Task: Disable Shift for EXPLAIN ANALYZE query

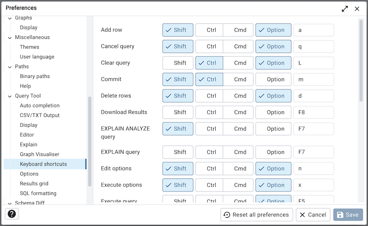Action: coord(178,129)
